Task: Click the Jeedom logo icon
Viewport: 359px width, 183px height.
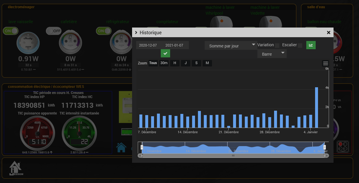Action: pos(16,169)
